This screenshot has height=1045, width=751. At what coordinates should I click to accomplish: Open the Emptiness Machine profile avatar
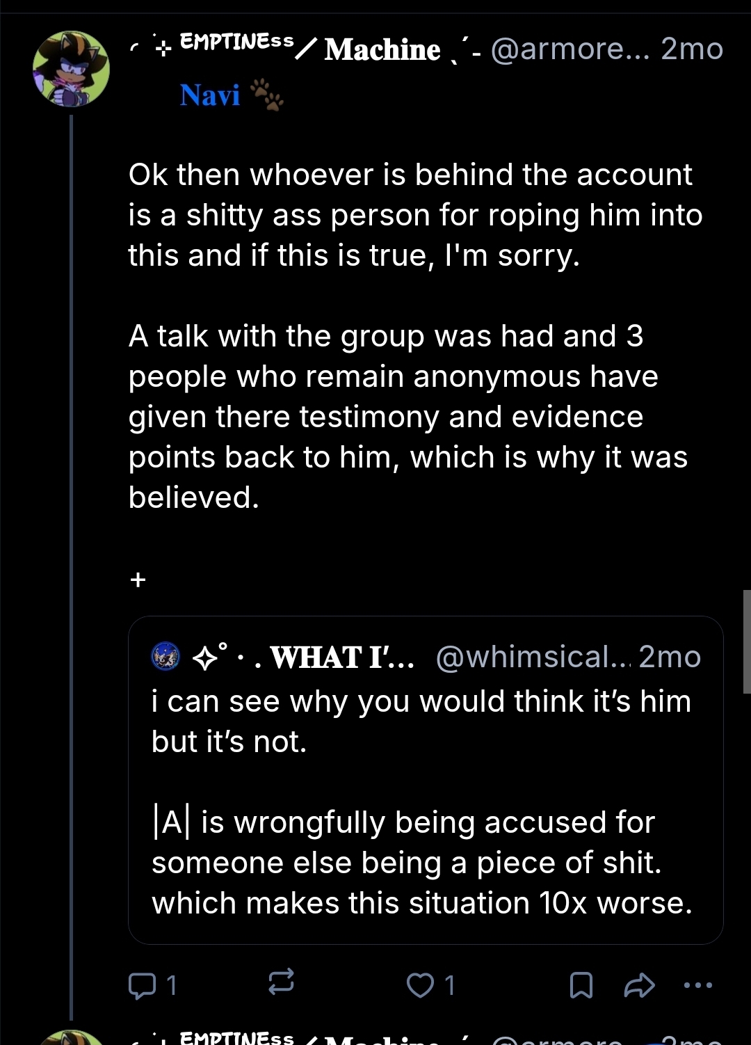tap(71, 69)
